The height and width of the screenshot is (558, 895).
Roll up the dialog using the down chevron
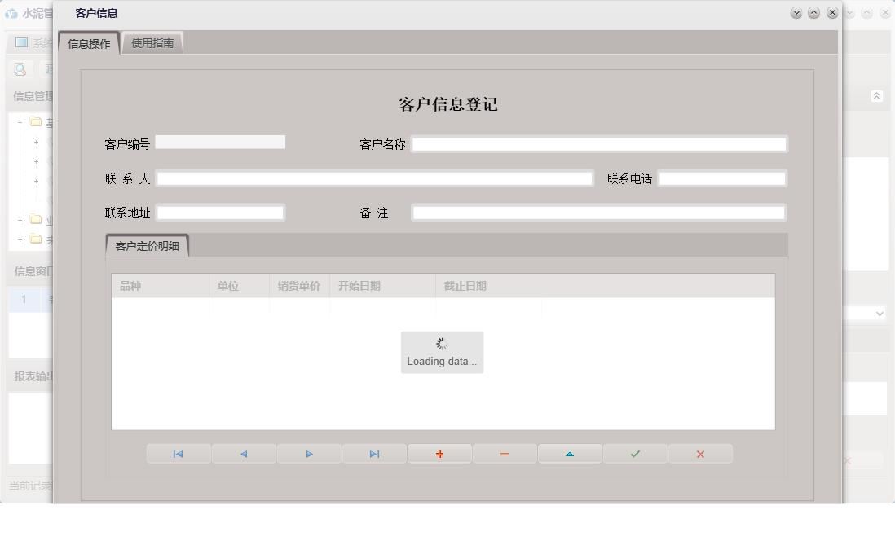coord(796,13)
